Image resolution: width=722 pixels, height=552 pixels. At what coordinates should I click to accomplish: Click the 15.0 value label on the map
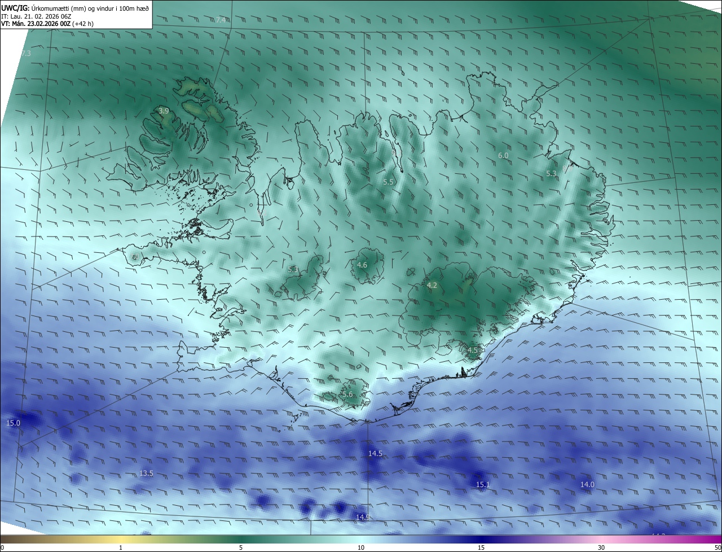13,423
